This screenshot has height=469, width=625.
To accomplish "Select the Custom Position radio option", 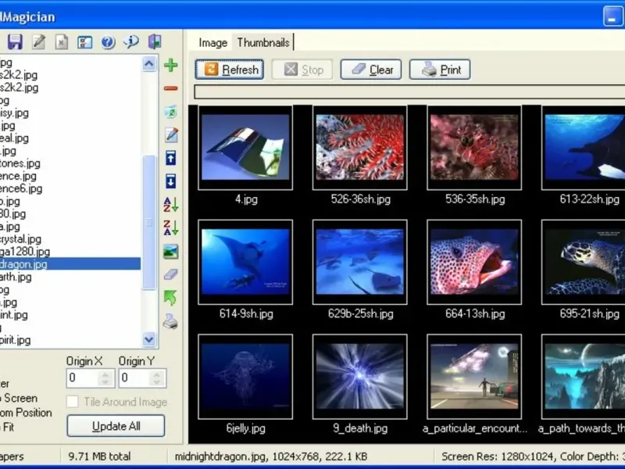I will click(x=26, y=413).
